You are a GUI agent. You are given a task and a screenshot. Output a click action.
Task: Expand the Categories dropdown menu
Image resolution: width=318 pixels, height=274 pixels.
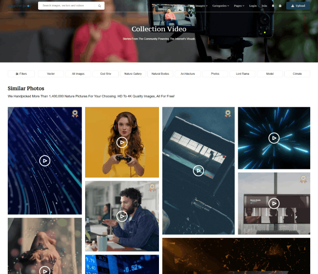pyautogui.click(x=221, y=6)
